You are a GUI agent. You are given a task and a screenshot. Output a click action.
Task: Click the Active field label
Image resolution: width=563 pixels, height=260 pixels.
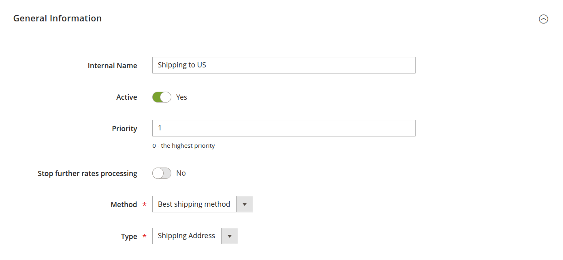pos(126,97)
